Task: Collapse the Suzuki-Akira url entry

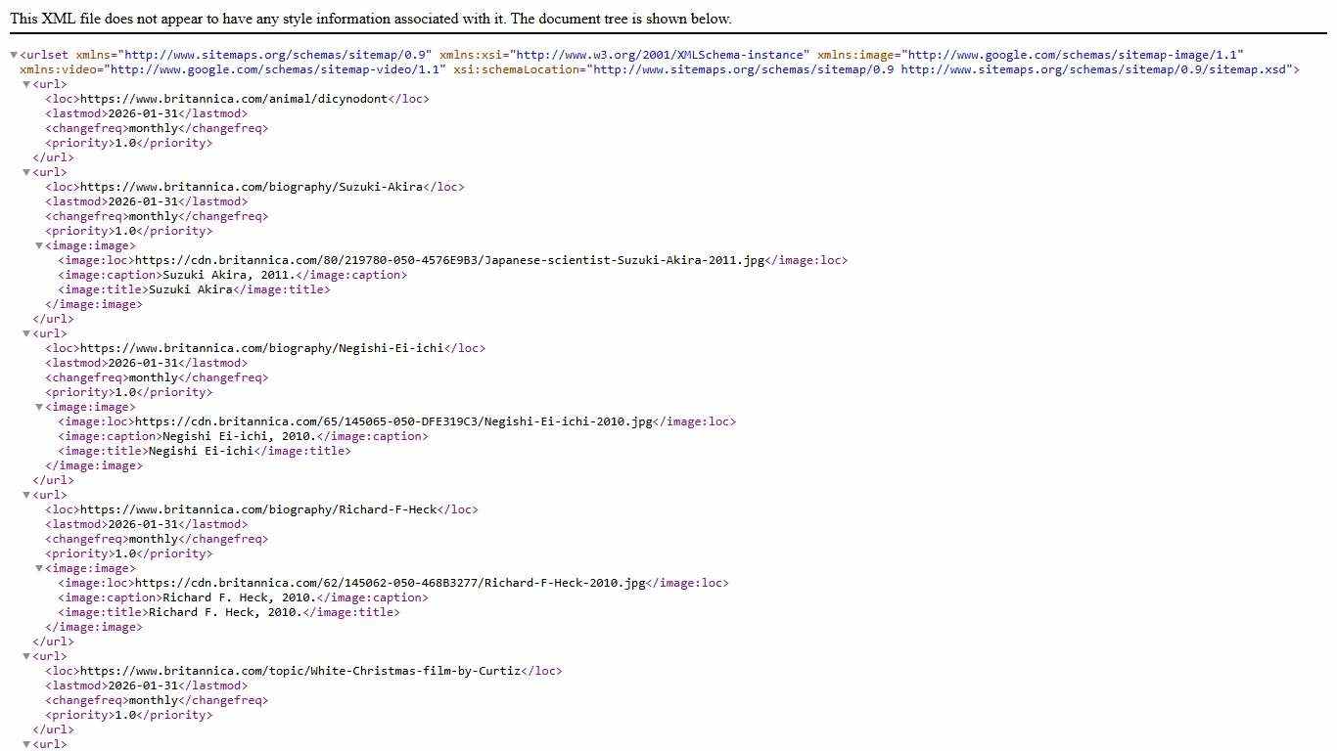Action: coord(26,172)
